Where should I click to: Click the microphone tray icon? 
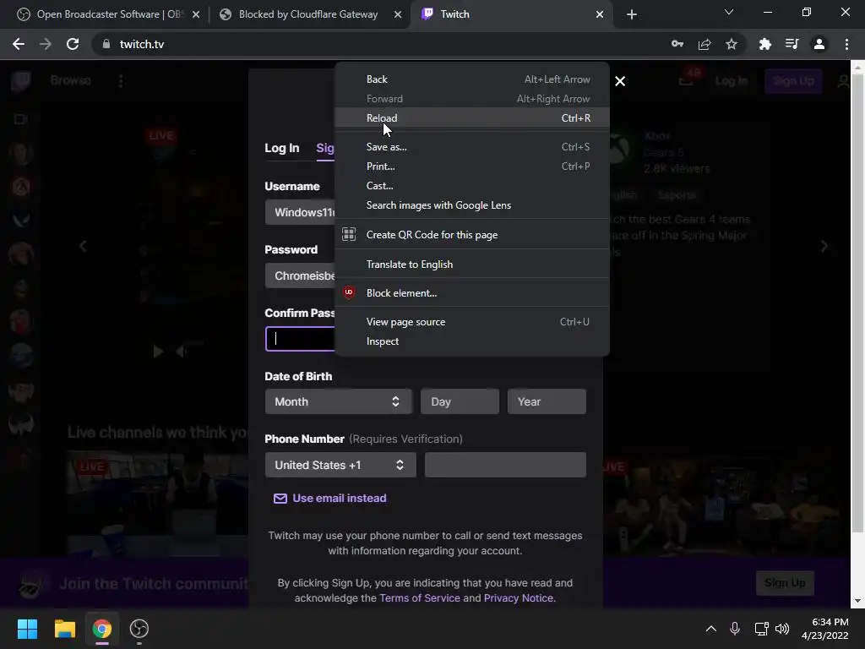[x=735, y=629]
